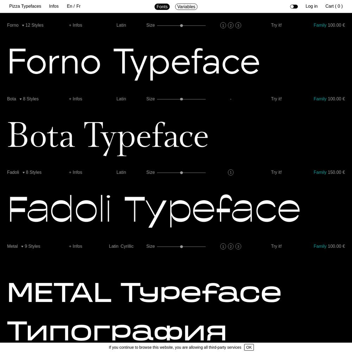Viewport: 352px width, 352px height.
Task: Click the METAL Typeface sample text
Action: [144, 293]
